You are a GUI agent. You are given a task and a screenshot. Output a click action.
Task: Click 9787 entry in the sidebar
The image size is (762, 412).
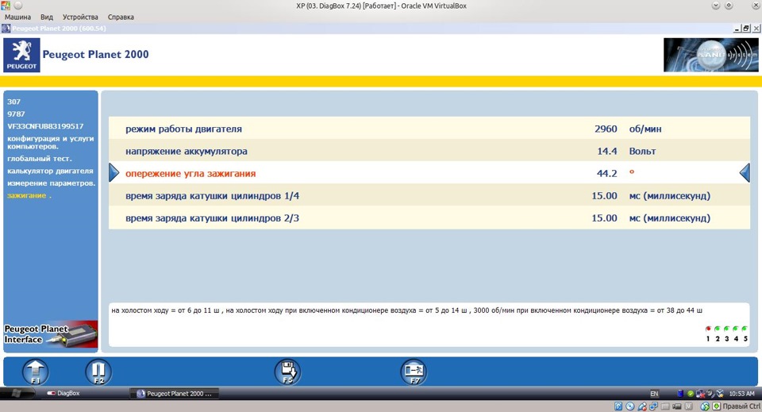(16, 114)
